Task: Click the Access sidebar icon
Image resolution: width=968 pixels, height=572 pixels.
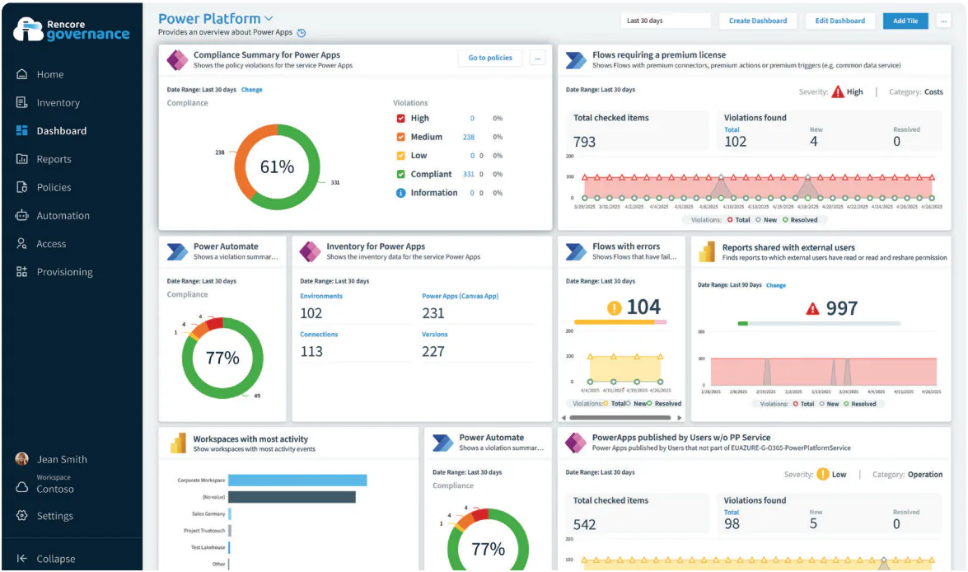Action: coord(21,243)
